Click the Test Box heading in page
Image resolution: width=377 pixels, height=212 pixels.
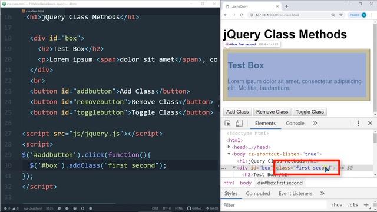(246, 65)
